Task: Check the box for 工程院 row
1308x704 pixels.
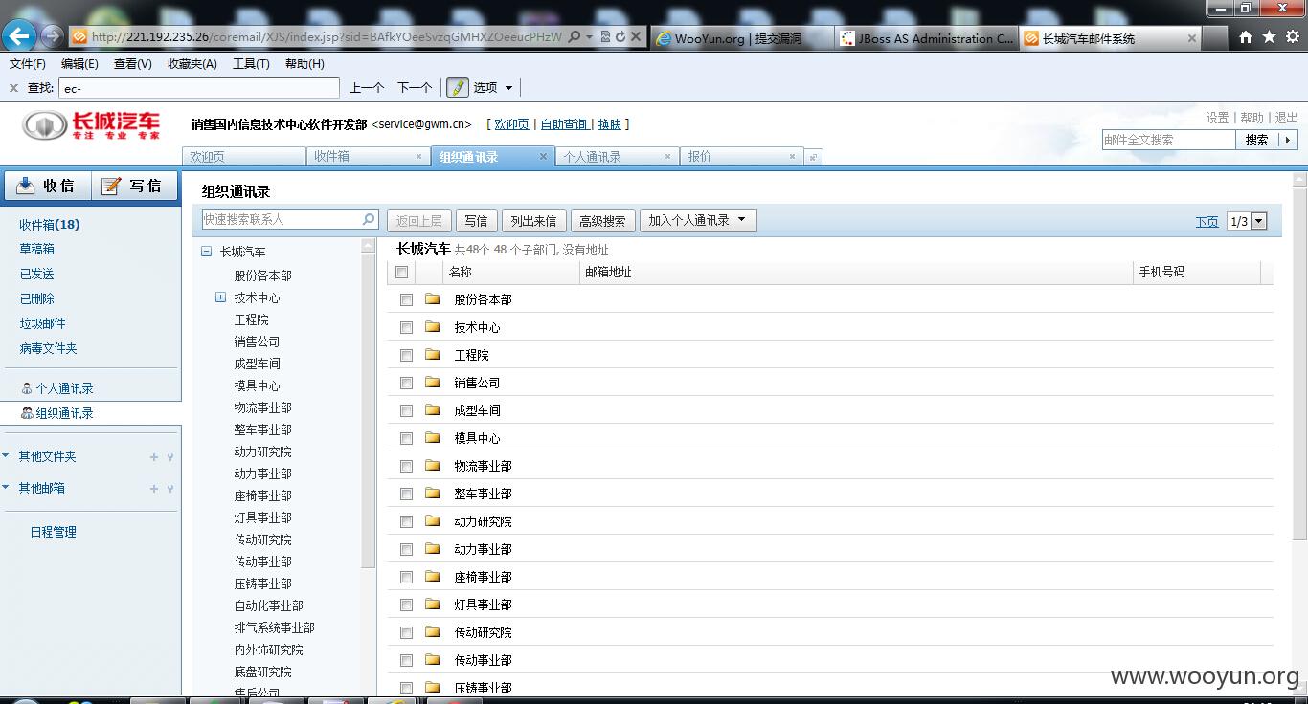Action: click(x=406, y=356)
